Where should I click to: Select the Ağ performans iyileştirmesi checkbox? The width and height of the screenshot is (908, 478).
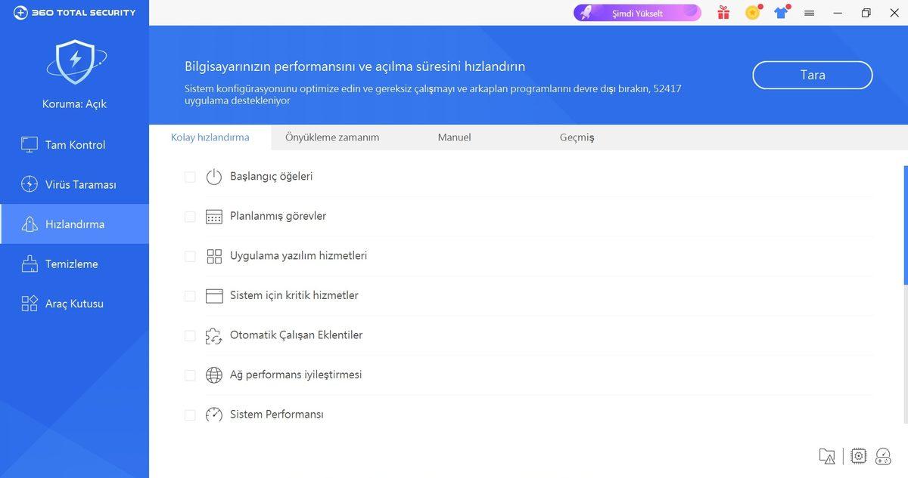190,375
